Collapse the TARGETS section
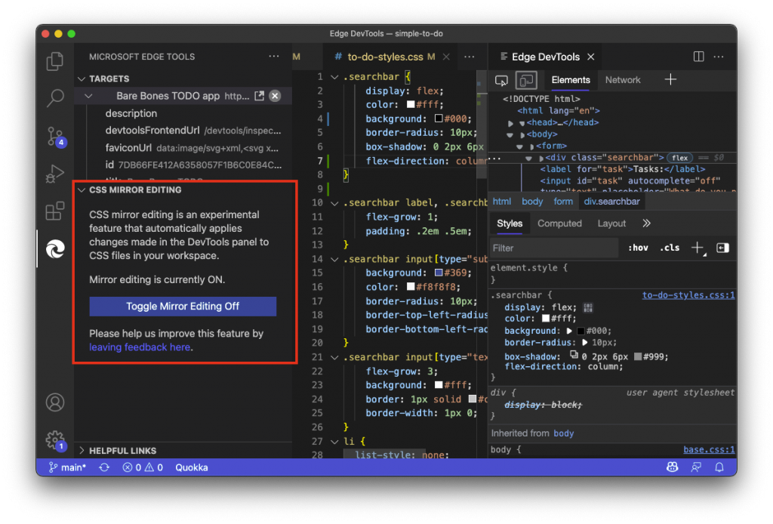The width and height of the screenshot is (773, 524). coord(82,79)
